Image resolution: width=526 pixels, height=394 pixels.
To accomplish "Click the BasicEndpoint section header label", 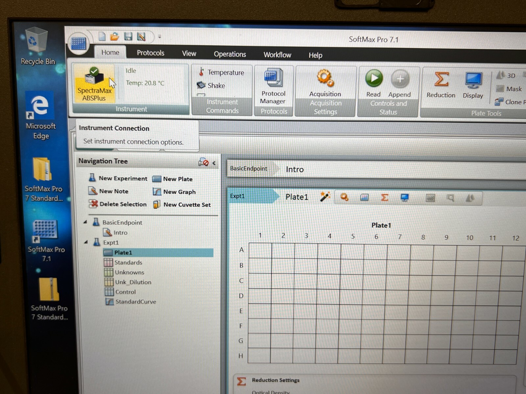I will [x=249, y=168].
